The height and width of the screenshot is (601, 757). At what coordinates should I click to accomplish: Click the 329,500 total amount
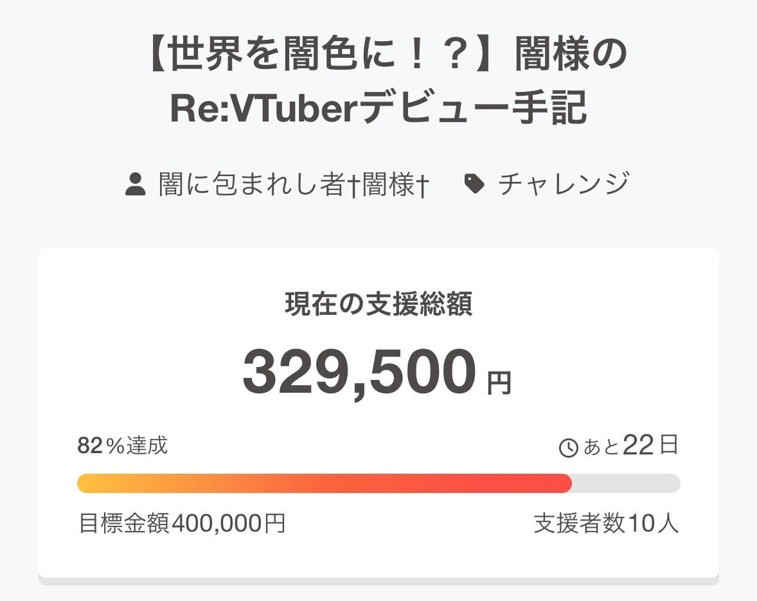tap(359, 372)
